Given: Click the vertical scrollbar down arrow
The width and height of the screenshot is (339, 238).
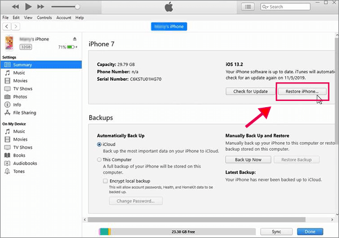Looking at the screenshot, I should pos(337,214).
